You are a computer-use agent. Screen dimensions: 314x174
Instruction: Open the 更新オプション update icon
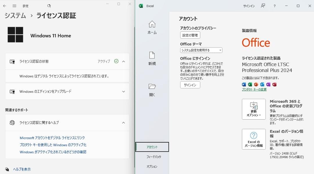coord(253,109)
